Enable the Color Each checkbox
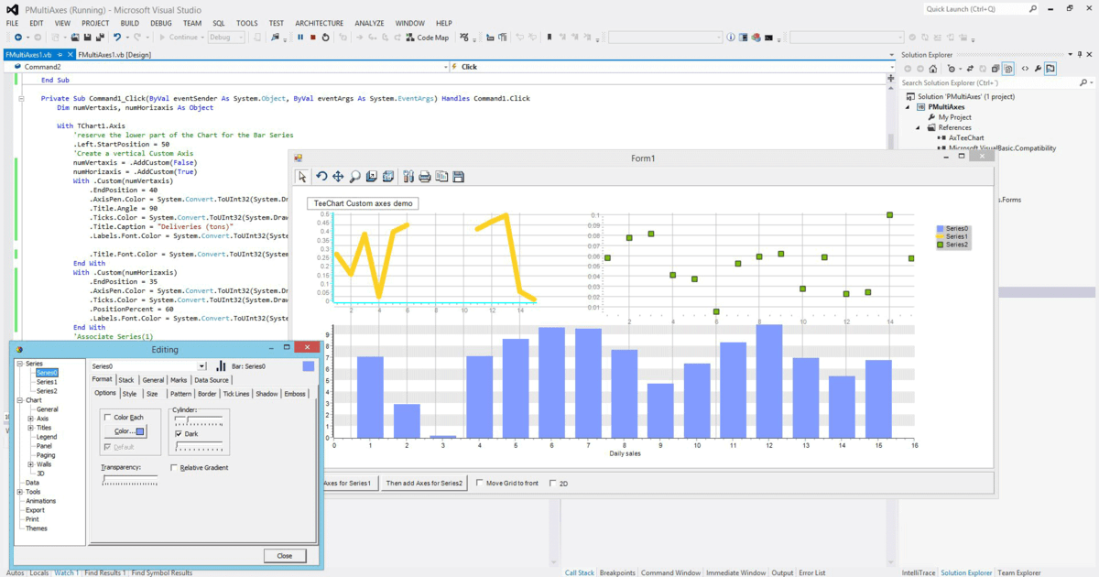 (107, 418)
